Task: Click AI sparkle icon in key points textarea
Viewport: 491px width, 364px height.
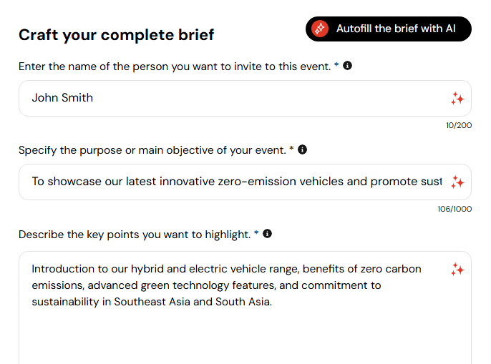Action: tap(457, 269)
